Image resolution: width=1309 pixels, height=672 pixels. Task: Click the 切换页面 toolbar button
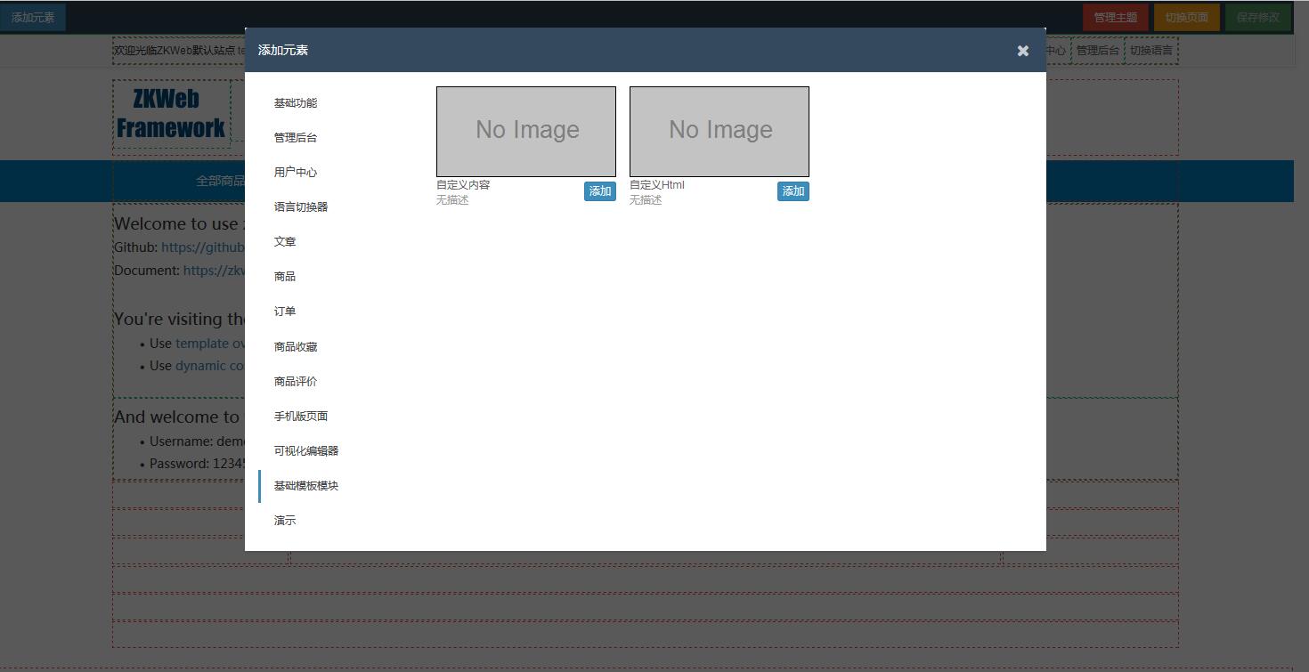point(1187,17)
